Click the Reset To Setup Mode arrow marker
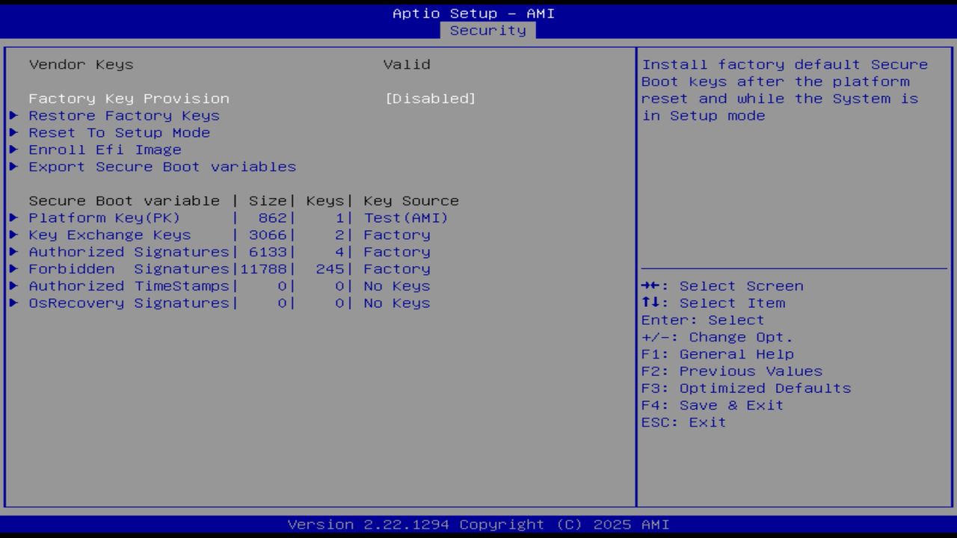 (x=13, y=132)
